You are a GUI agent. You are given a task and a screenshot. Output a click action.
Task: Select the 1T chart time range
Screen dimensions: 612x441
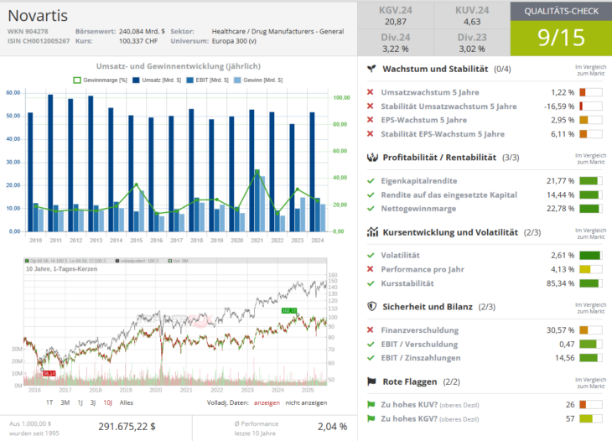point(49,402)
